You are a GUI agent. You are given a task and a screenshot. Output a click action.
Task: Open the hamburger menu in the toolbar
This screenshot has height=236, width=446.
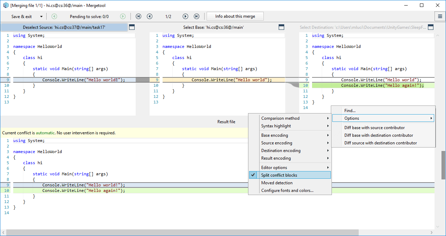(x=440, y=16)
